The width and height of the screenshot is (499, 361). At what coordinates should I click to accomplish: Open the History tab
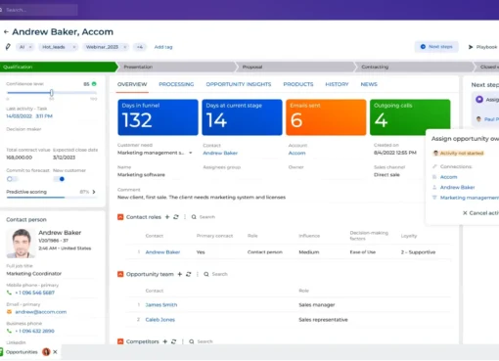337,84
